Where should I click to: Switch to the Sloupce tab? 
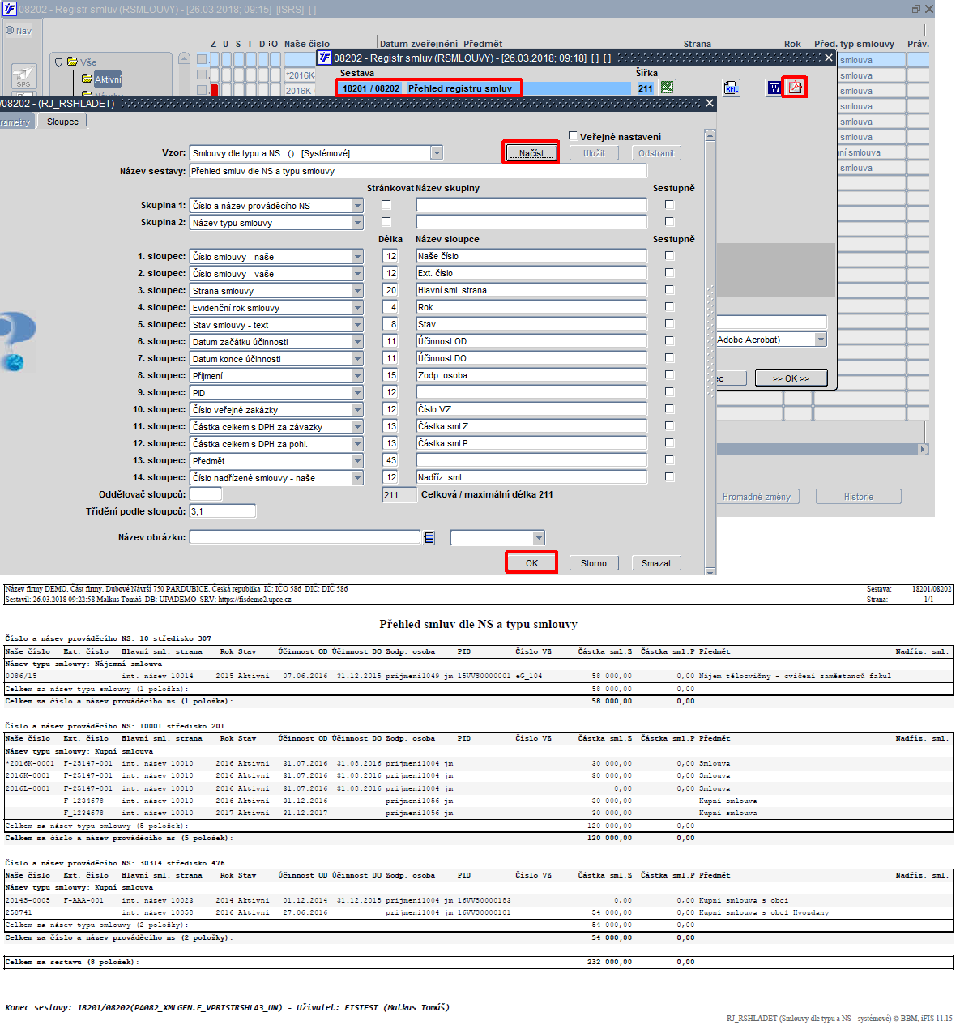pyautogui.click(x=63, y=122)
